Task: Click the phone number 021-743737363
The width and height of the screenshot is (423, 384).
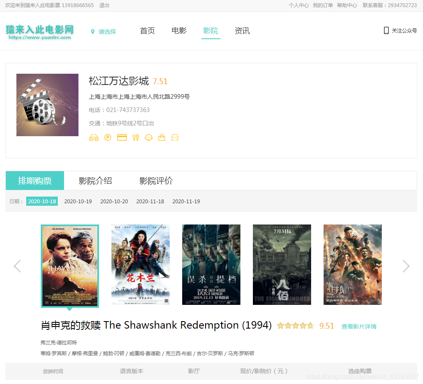Action: pyautogui.click(x=128, y=110)
